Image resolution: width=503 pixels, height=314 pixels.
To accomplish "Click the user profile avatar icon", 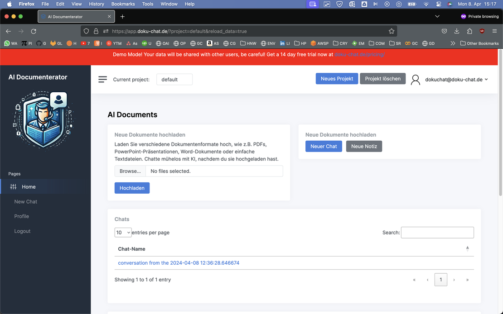I will [x=415, y=80].
